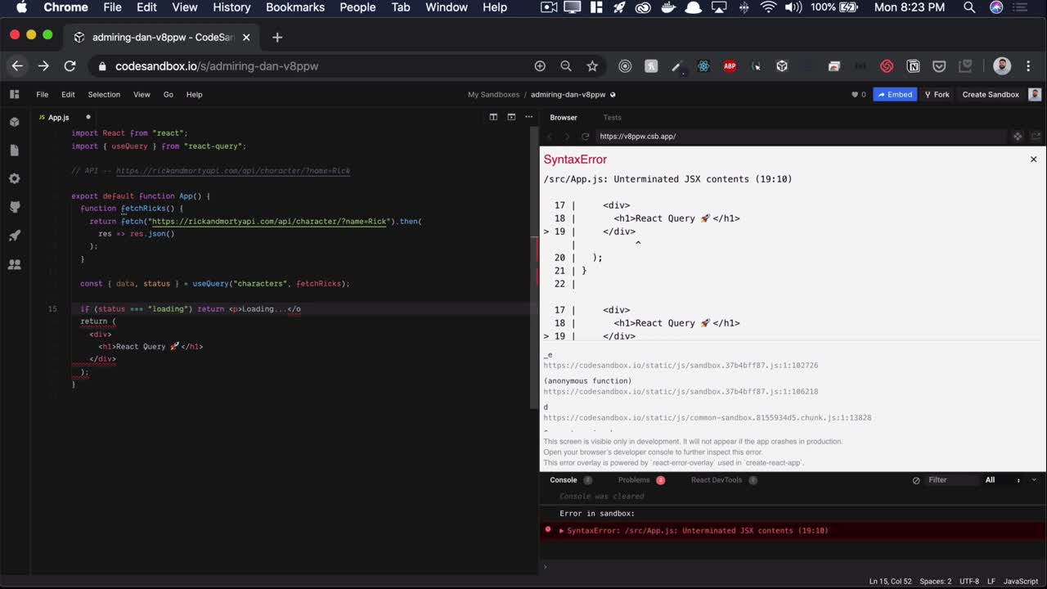Expand the SyntaxError entry in the console
1047x589 pixels.
(x=561, y=530)
